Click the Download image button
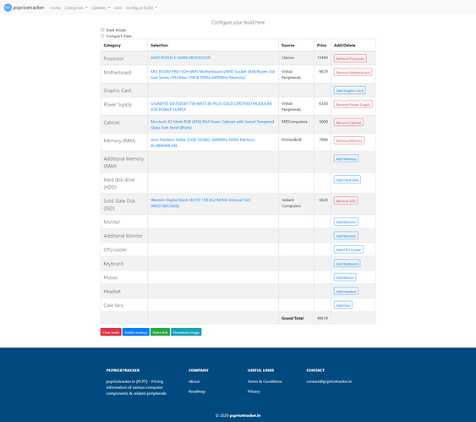 pyautogui.click(x=186, y=332)
